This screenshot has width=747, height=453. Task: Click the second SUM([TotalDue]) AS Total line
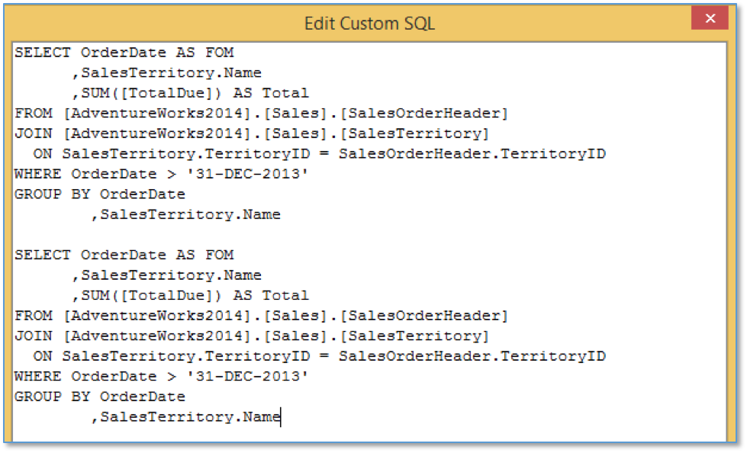(191, 295)
